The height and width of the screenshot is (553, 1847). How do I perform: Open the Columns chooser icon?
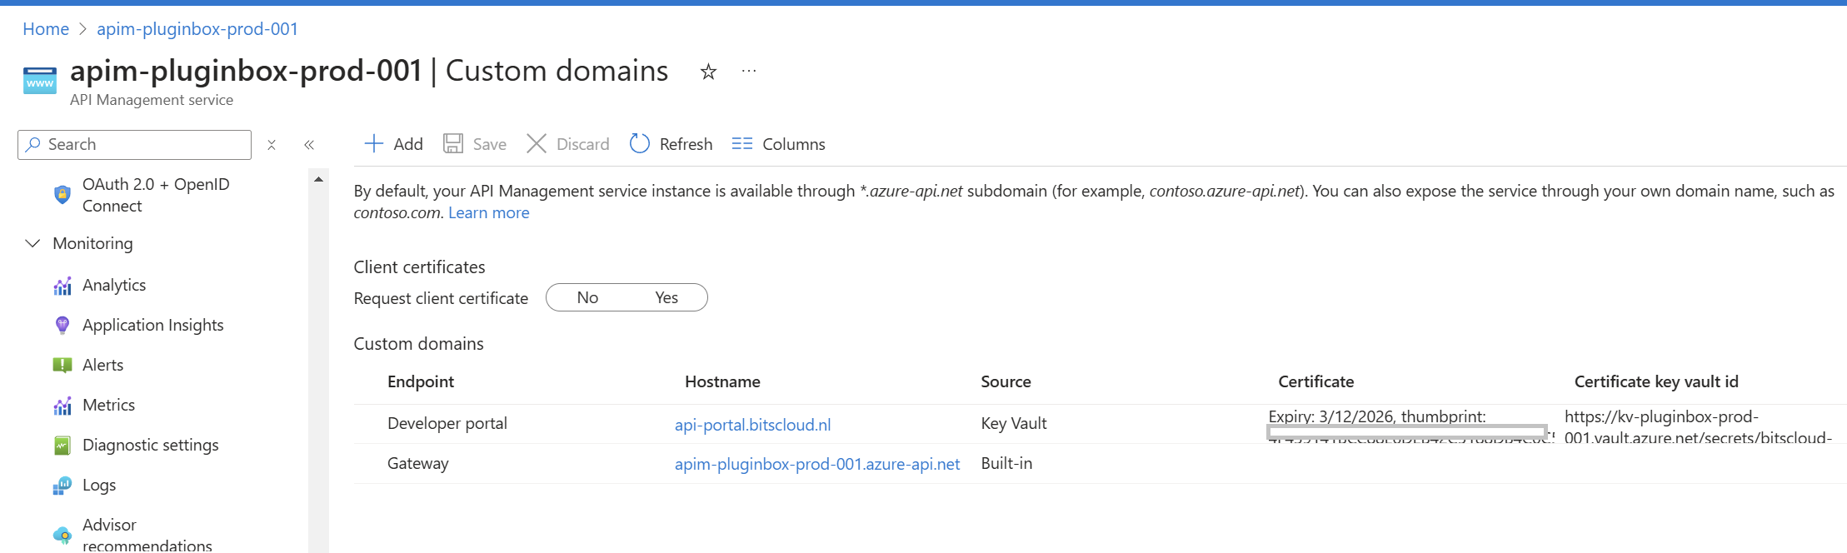pyautogui.click(x=742, y=144)
